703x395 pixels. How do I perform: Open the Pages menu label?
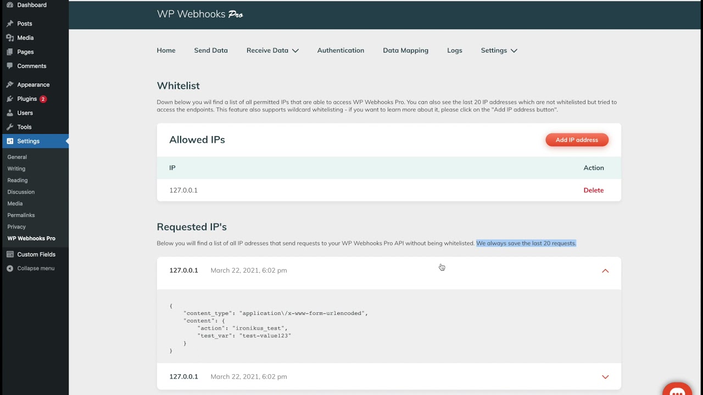click(25, 52)
